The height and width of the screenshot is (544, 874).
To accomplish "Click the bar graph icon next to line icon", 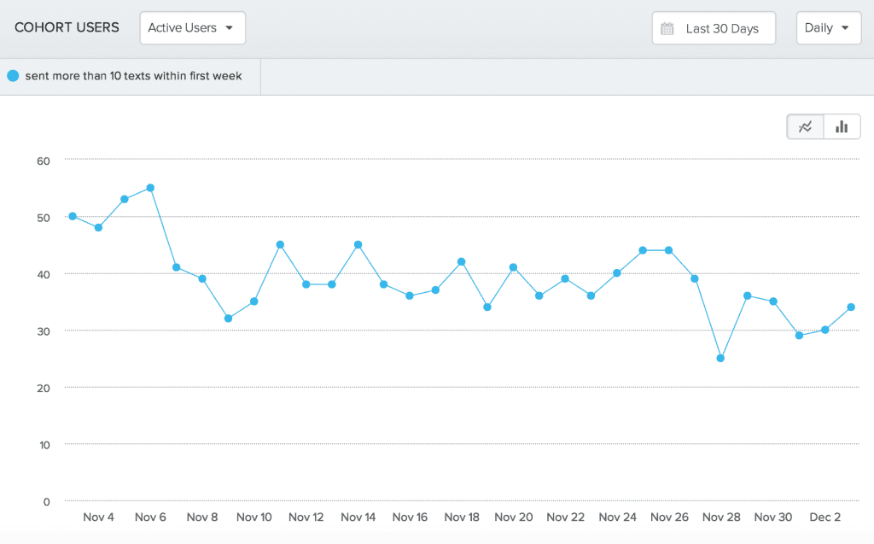I will 842,126.
